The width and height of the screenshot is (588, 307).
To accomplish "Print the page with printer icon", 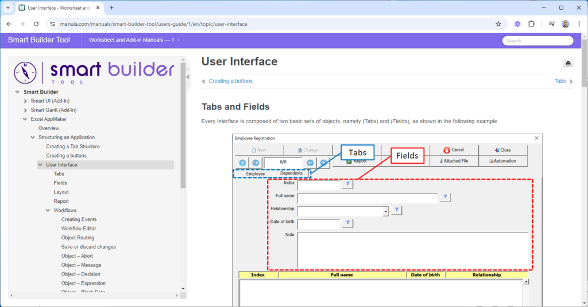I will coord(568,63).
